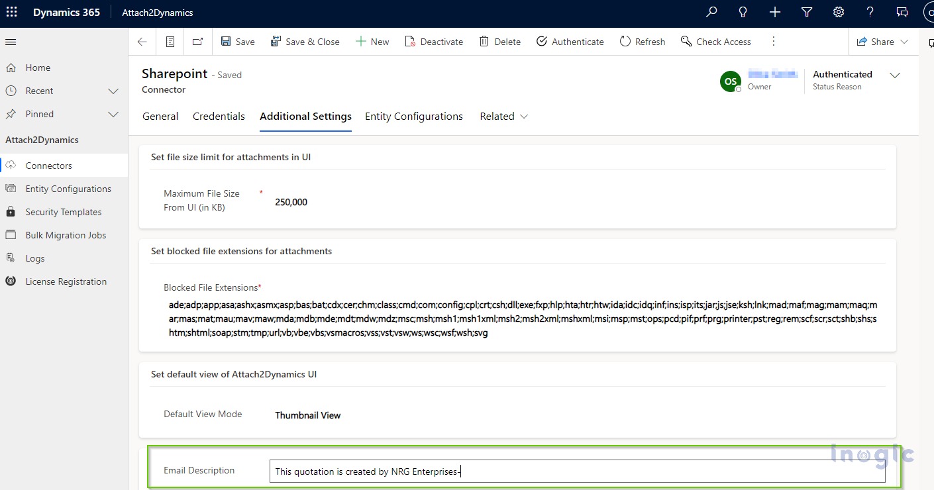Click the Attach2Dynamics app name

click(158, 13)
